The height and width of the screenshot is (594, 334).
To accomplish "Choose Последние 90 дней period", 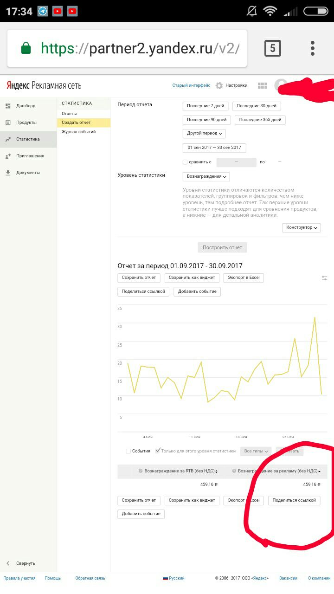I will coord(207,120).
